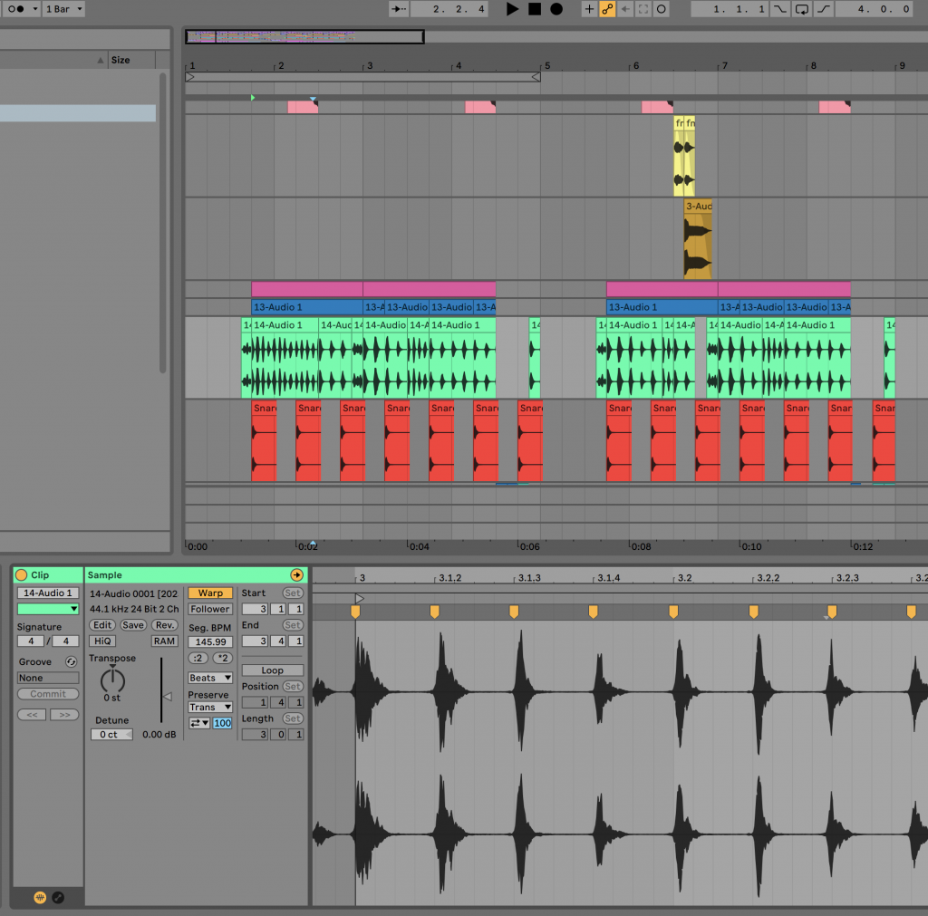928x916 pixels.
Task: Click the follow playhead arrow icon
Action: [x=398, y=10]
